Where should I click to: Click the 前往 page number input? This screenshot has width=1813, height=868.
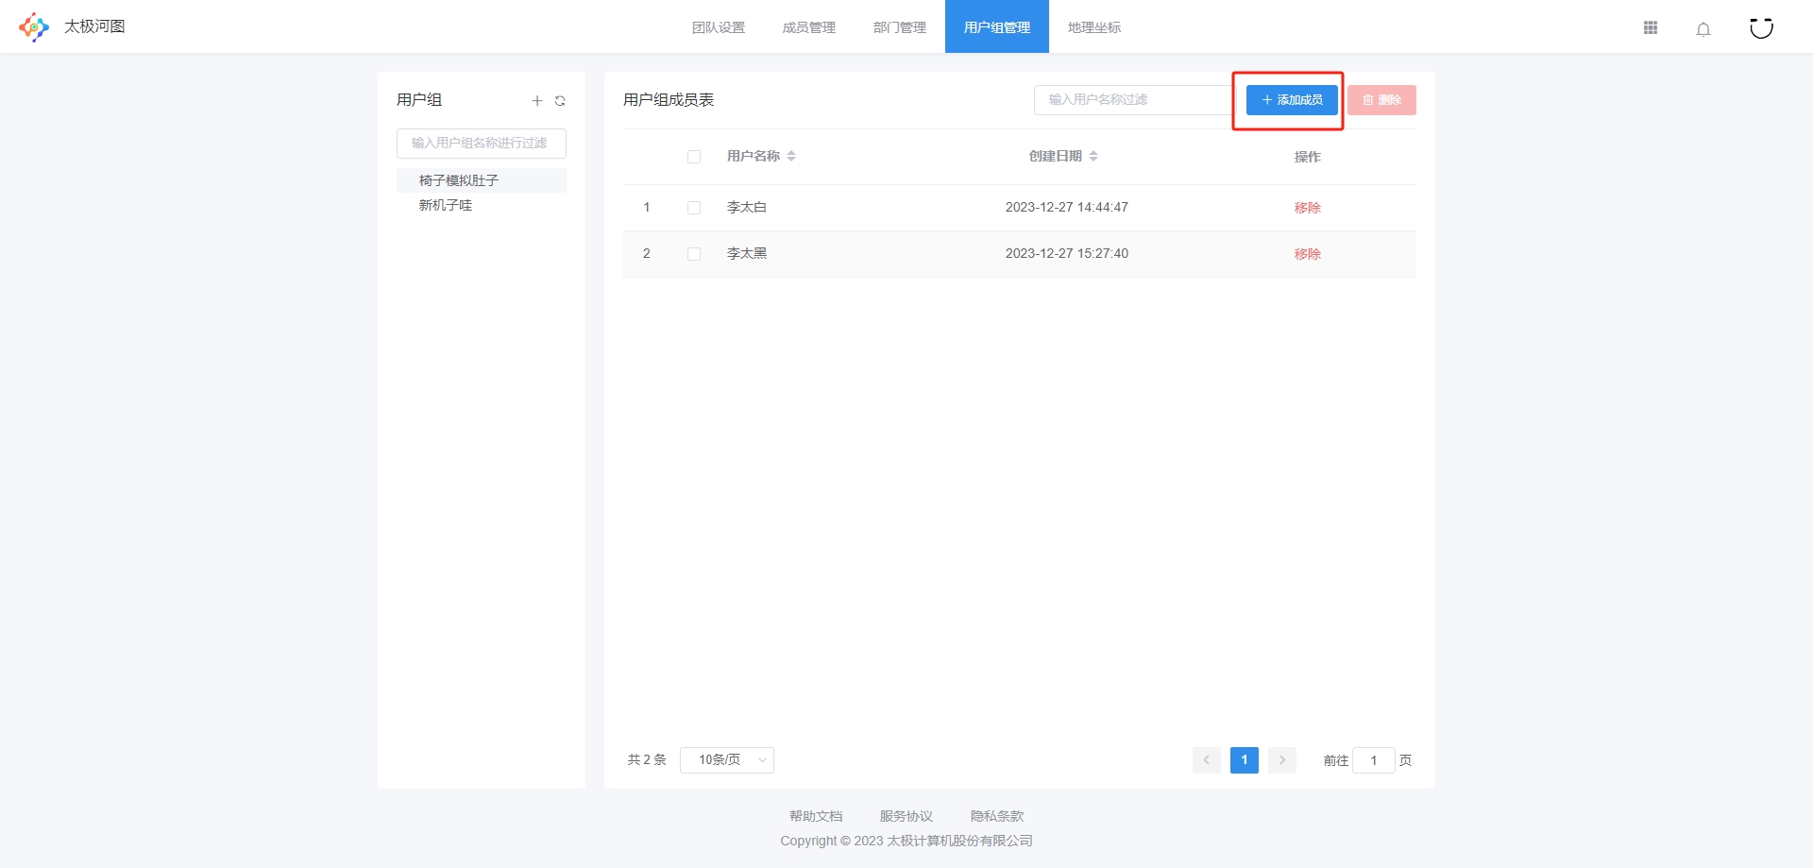(x=1374, y=760)
